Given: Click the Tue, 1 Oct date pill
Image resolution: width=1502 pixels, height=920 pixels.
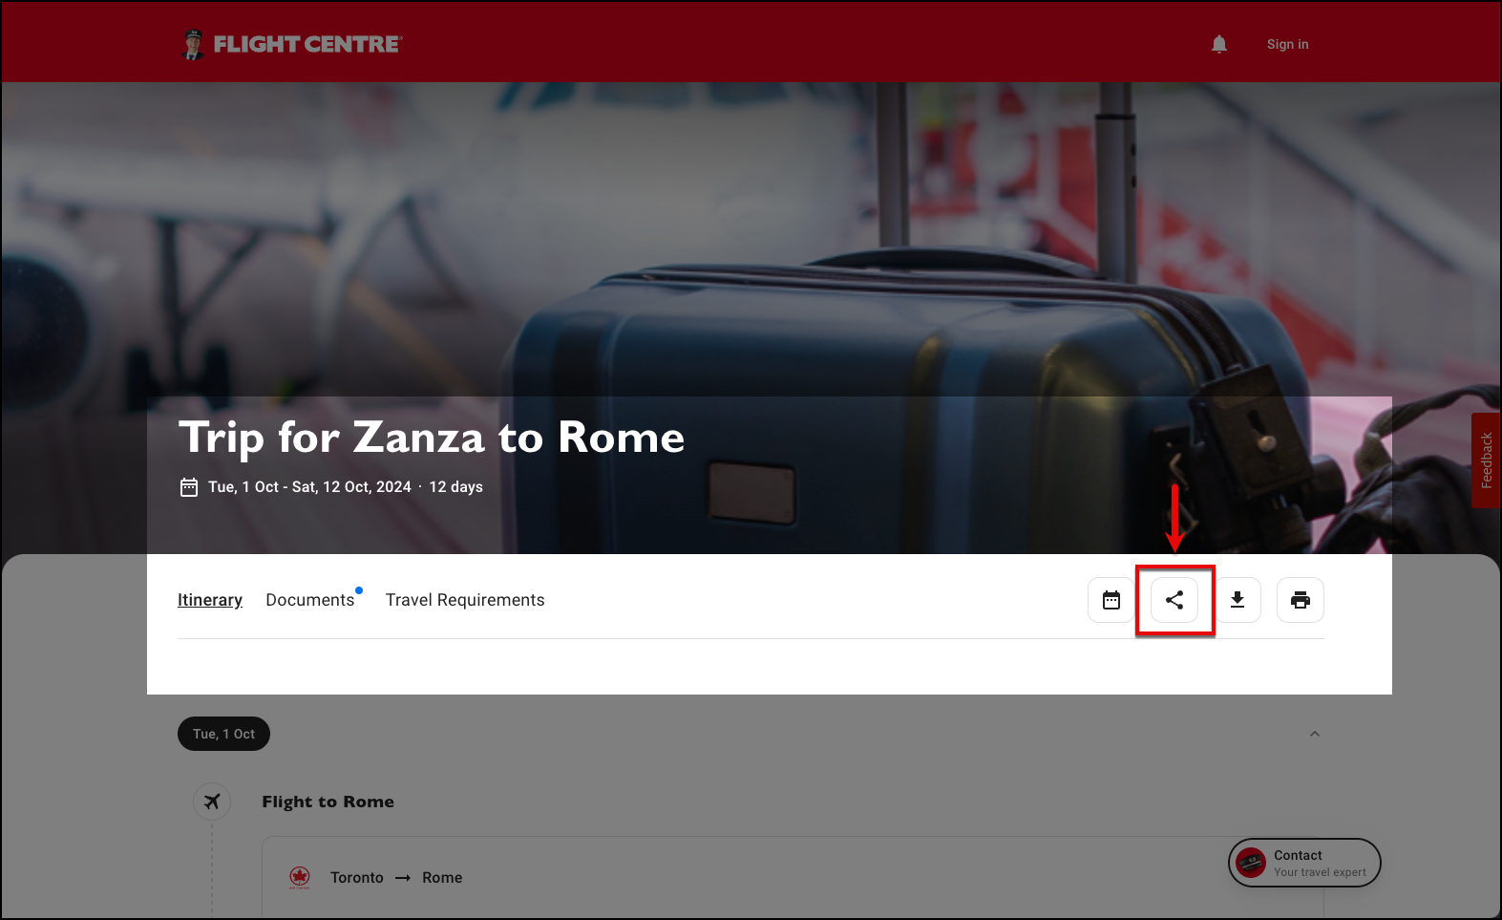Looking at the screenshot, I should tap(223, 734).
